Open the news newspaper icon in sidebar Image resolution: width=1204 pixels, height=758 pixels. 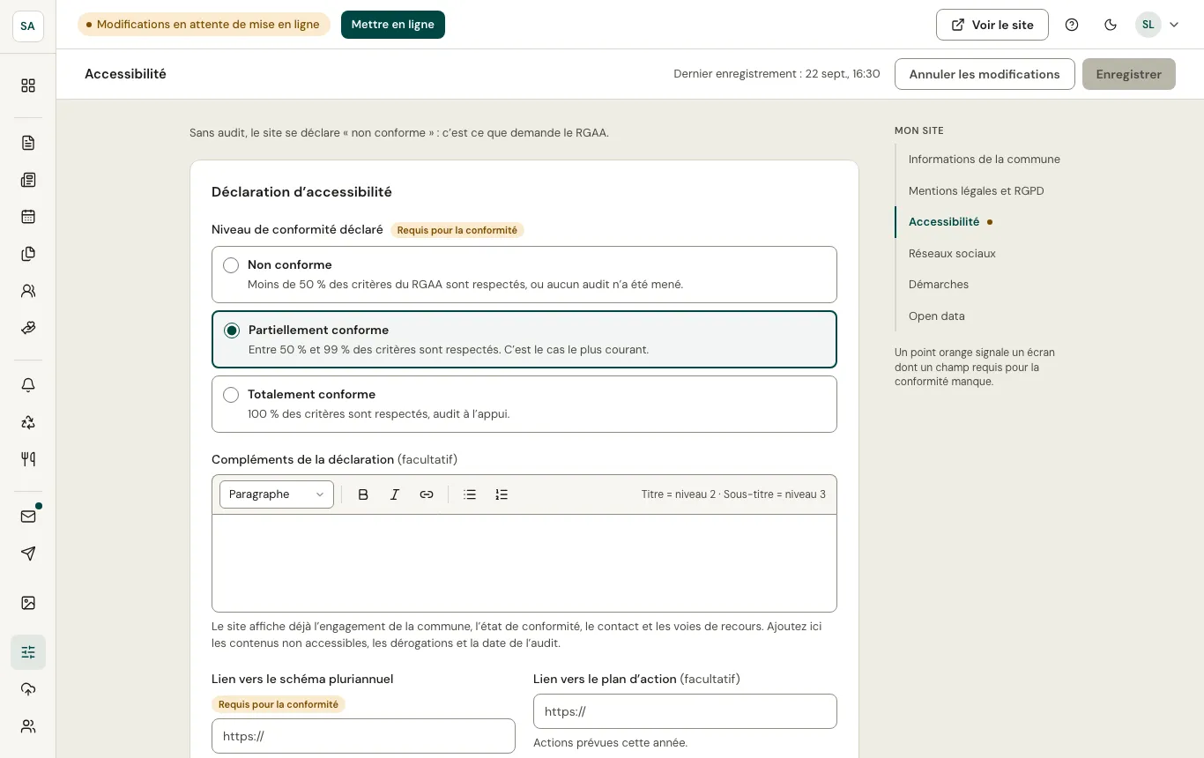[28, 180]
